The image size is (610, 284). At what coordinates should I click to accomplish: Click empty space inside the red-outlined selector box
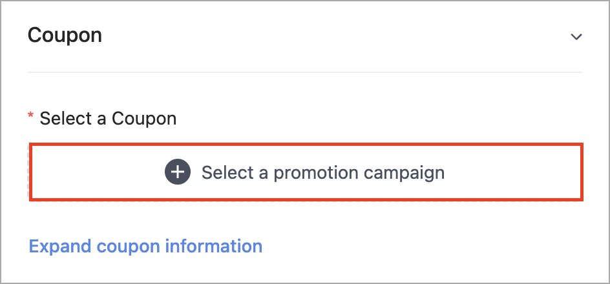click(506, 172)
